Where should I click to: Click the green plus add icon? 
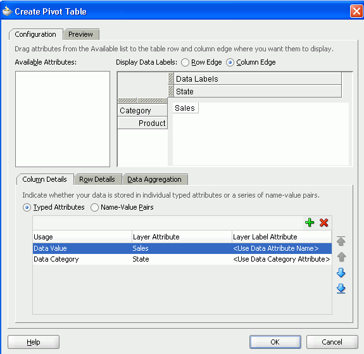[x=310, y=222]
